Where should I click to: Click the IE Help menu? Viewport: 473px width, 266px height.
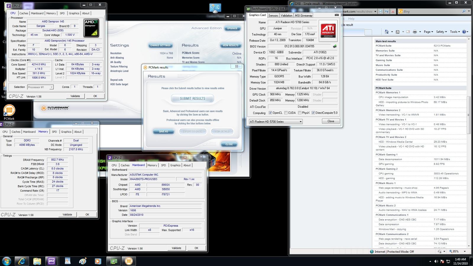(x=351, y=19)
